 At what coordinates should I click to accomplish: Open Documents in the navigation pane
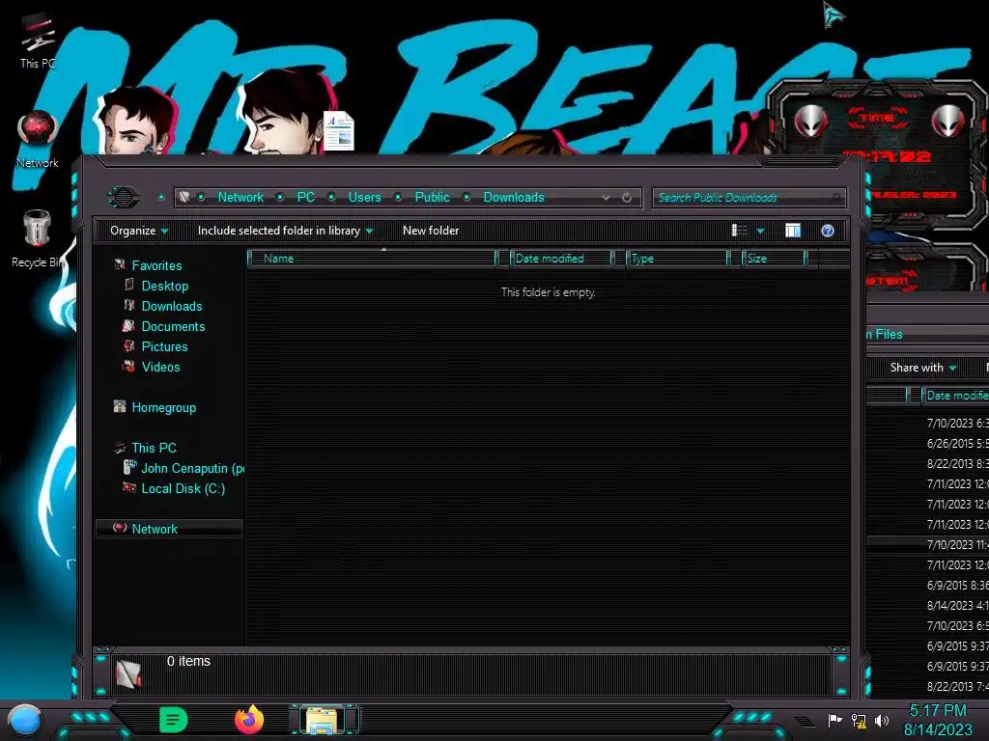[x=173, y=326]
